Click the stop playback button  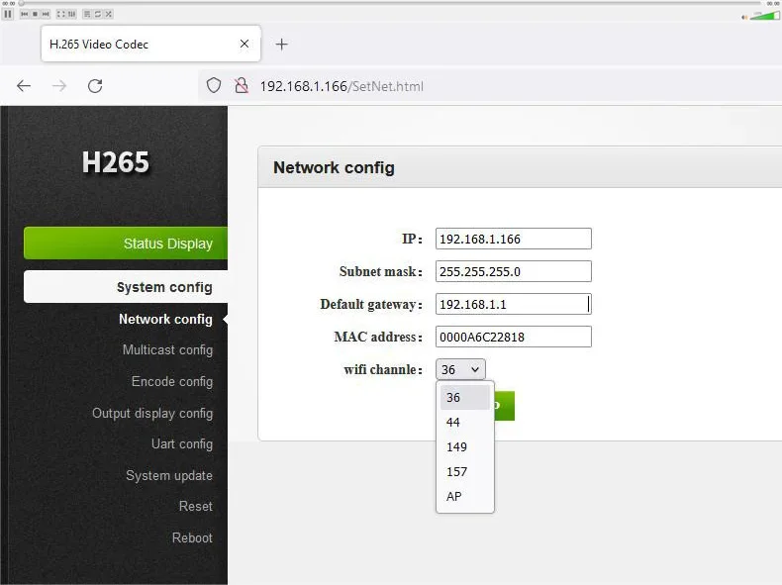(35, 14)
